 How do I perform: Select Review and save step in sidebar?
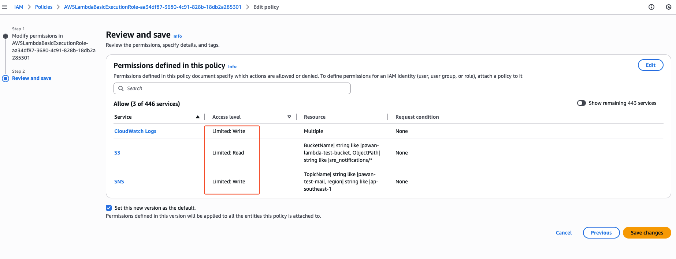click(31, 78)
